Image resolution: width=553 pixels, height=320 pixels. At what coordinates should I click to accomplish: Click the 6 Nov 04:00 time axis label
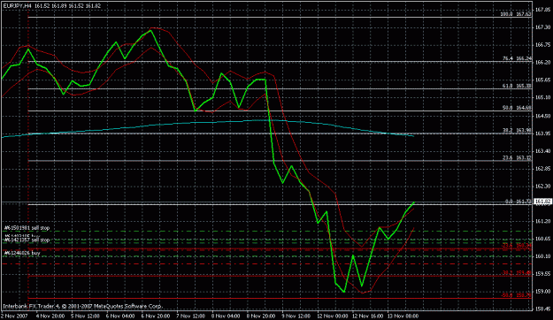pyautogui.click(x=120, y=316)
